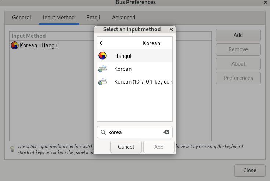Choose the plain Korean keyboard layout
The image size is (270, 181).
coord(135,69)
